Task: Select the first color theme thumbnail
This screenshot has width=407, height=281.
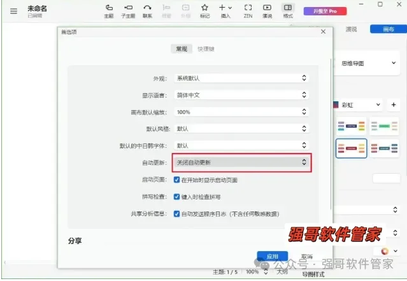Action: click(351, 126)
